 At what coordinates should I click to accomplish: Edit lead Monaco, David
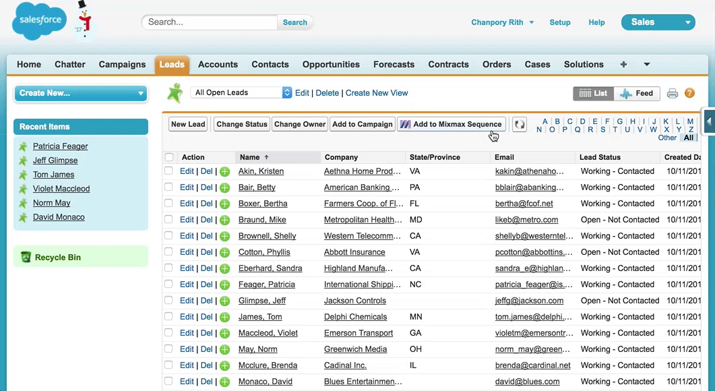pos(187,382)
